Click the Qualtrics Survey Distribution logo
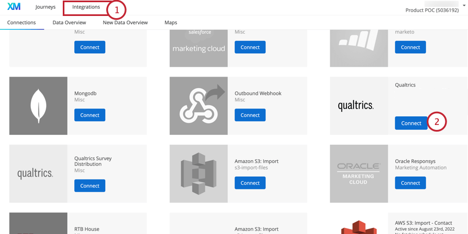The height and width of the screenshot is (234, 468). coord(38,173)
